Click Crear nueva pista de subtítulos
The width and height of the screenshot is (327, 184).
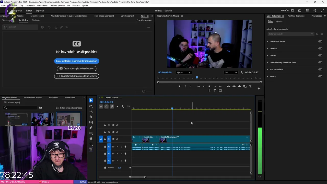[77, 68]
